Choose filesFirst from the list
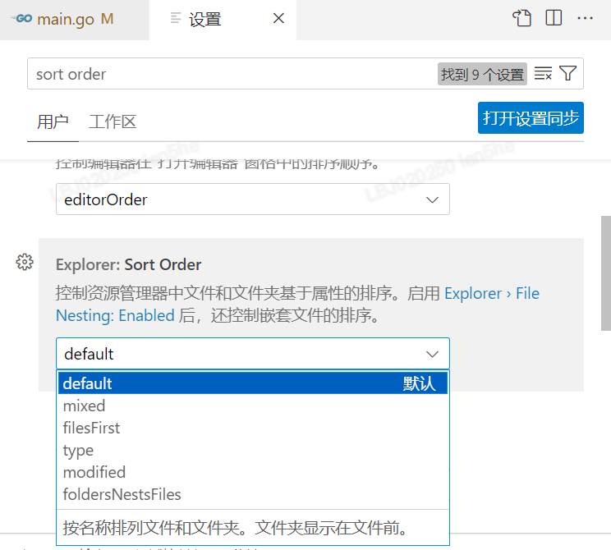Viewport: 611px width, 550px height. click(91, 428)
